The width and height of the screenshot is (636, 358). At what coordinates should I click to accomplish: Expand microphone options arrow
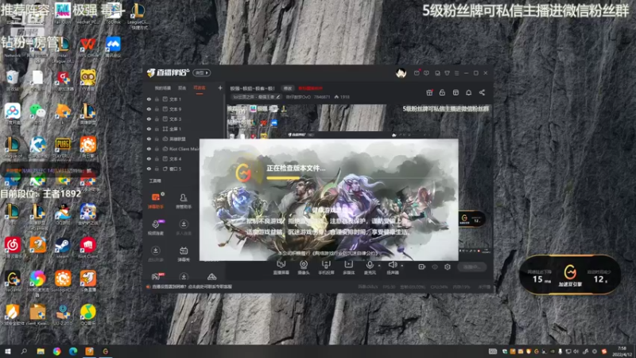click(379, 266)
